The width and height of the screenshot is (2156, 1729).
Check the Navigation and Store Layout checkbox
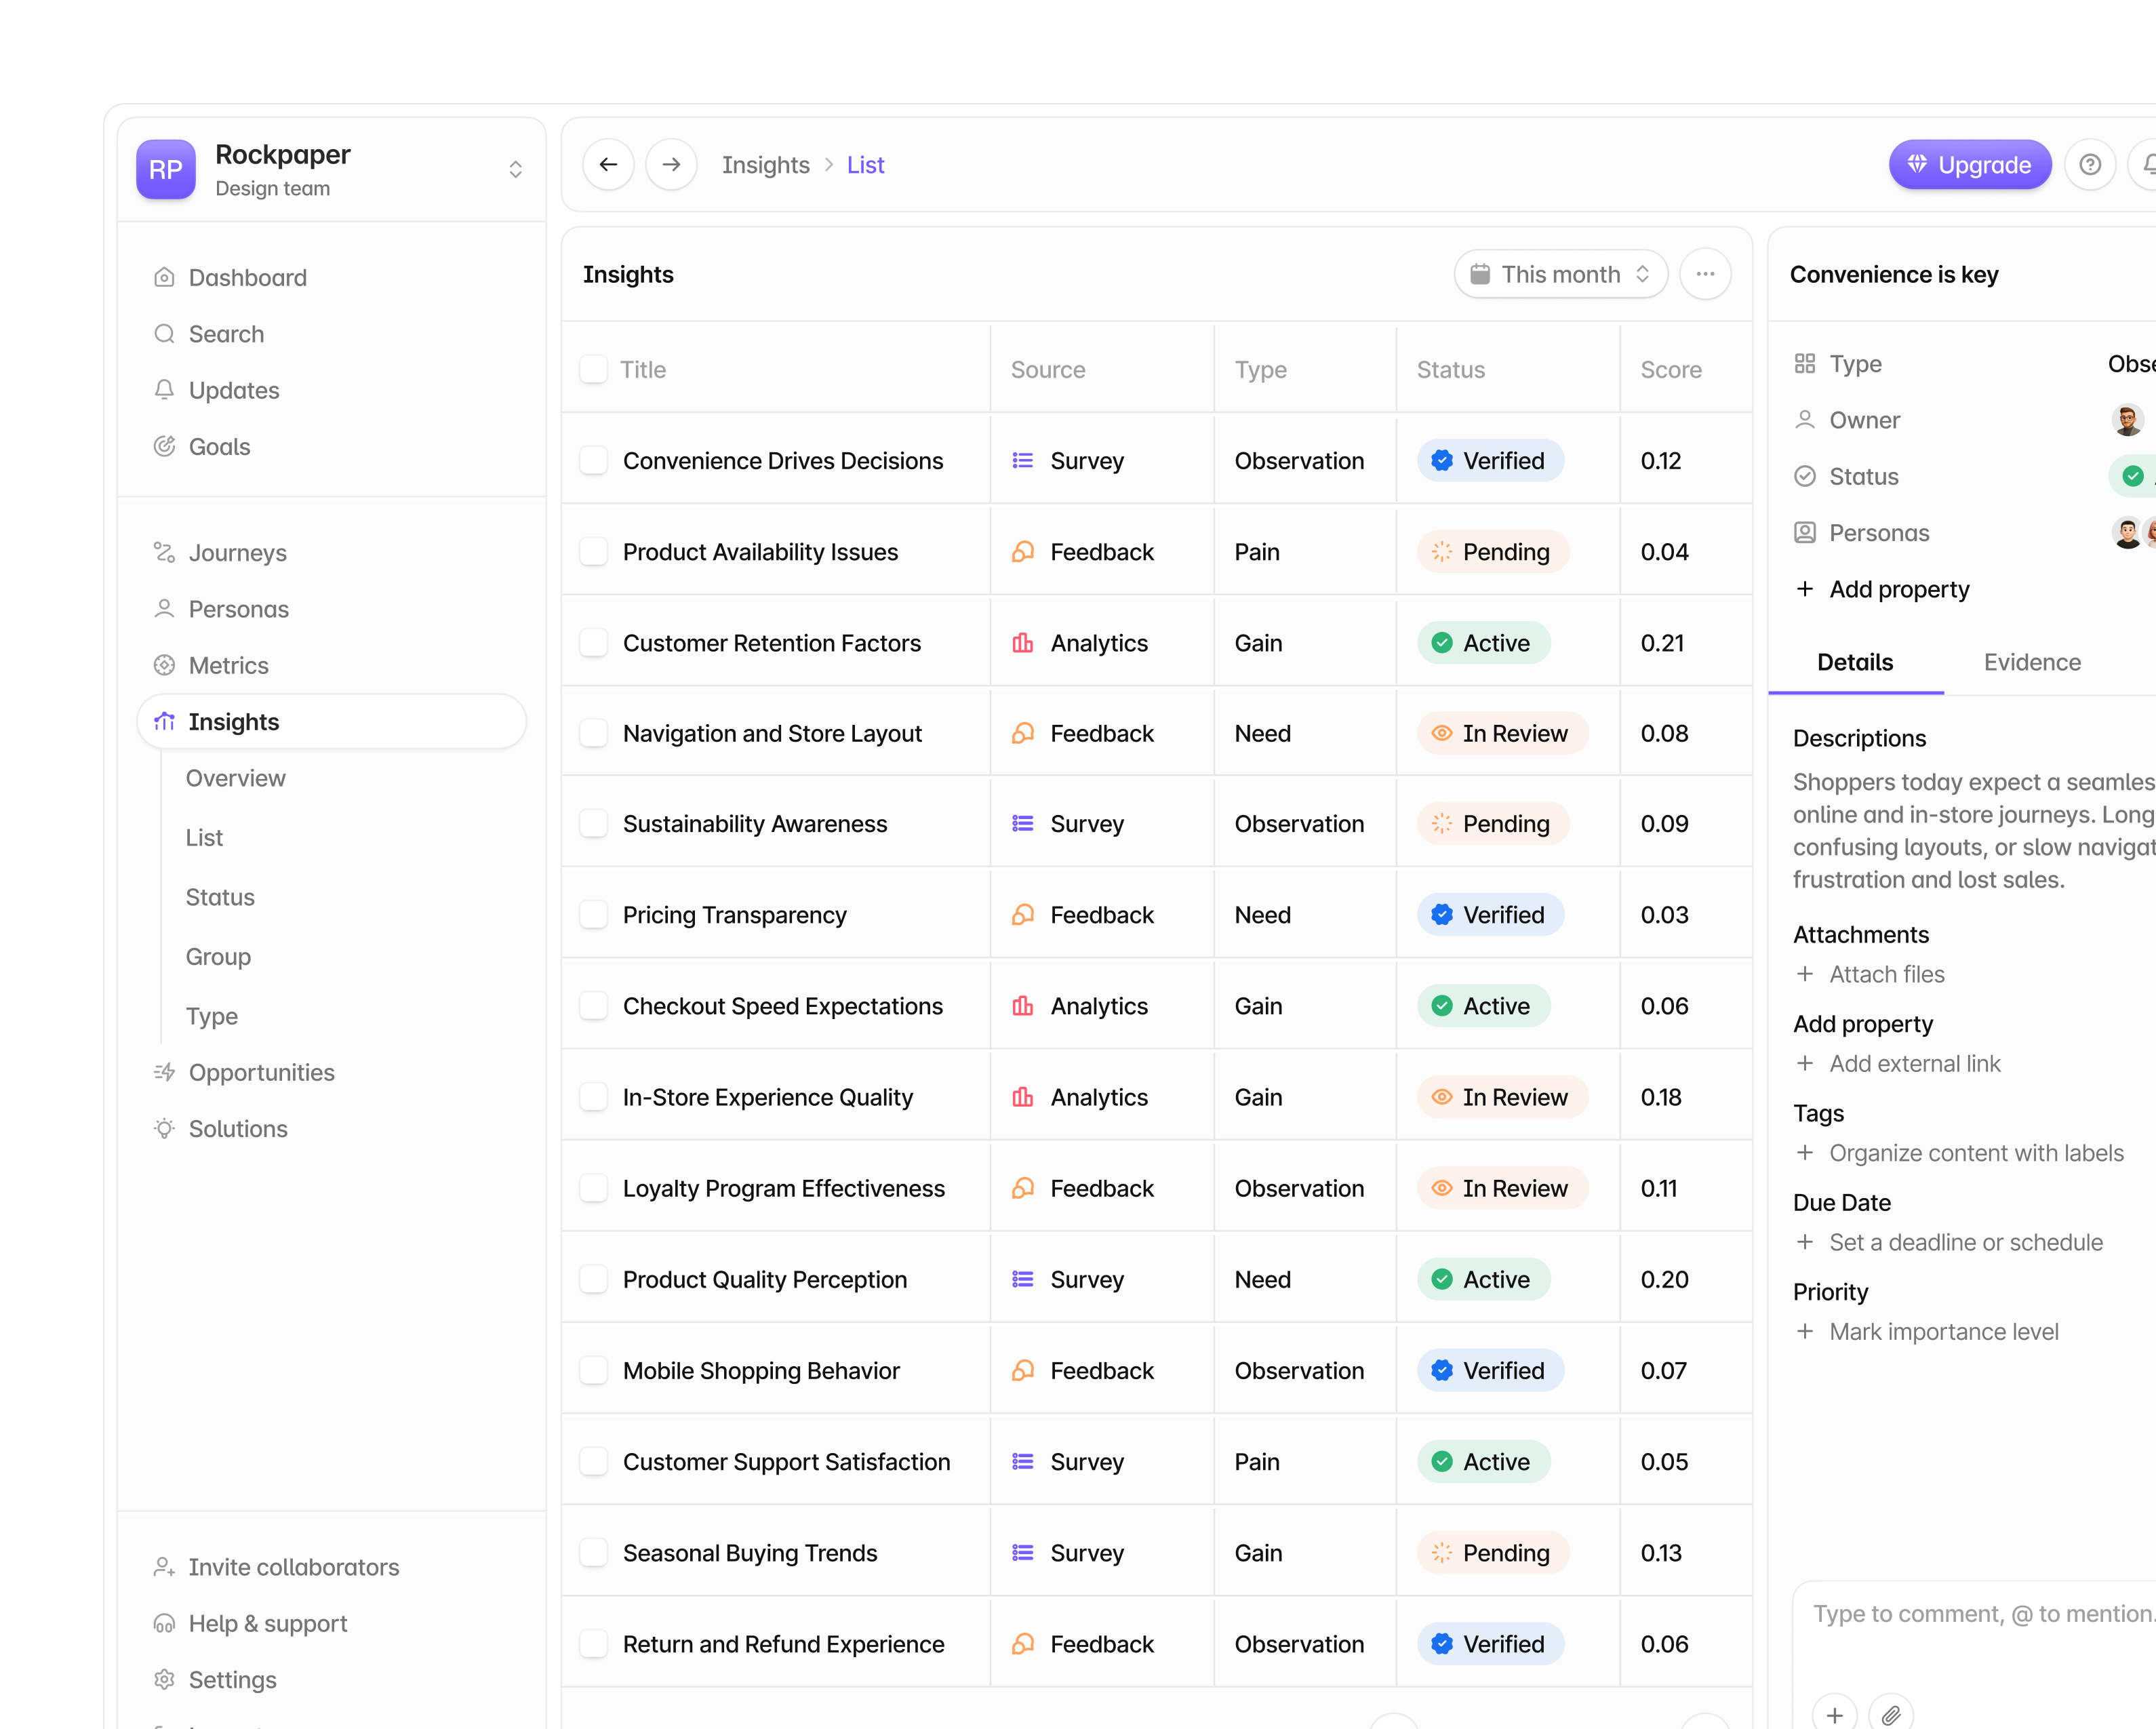pyautogui.click(x=594, y=733)
